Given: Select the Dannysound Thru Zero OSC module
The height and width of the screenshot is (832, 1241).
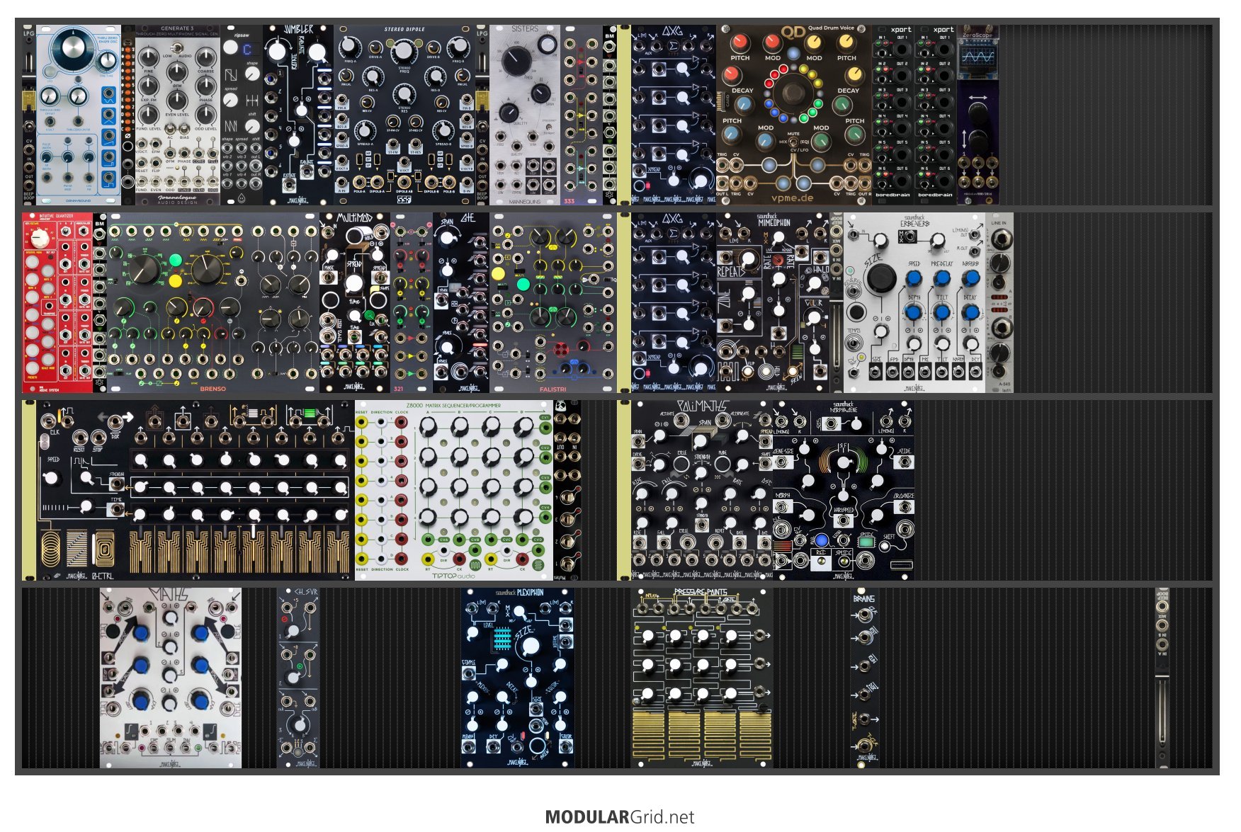Looking at the screenshot, I should click(79, 115).
